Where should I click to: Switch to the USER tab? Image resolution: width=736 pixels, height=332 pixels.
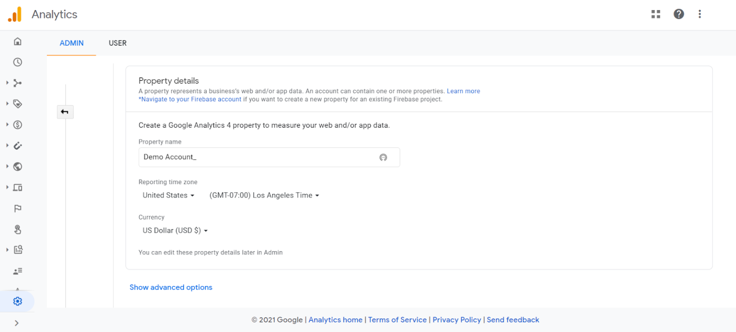tap(117, 43)
